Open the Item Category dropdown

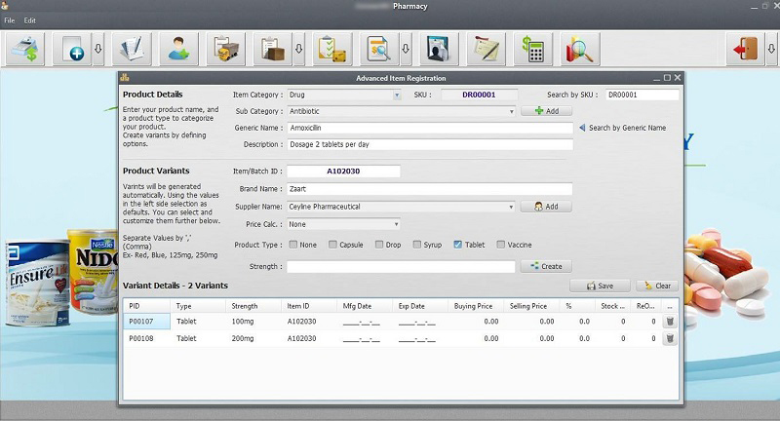(x=397, y=95)
